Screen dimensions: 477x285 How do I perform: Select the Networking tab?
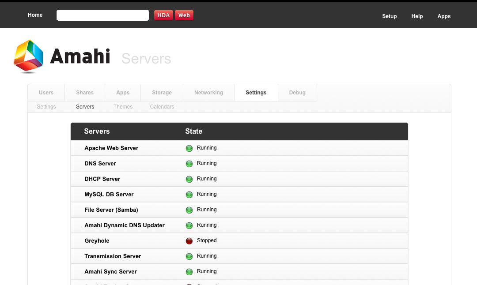pyautogui.click(x=208, y=93)
